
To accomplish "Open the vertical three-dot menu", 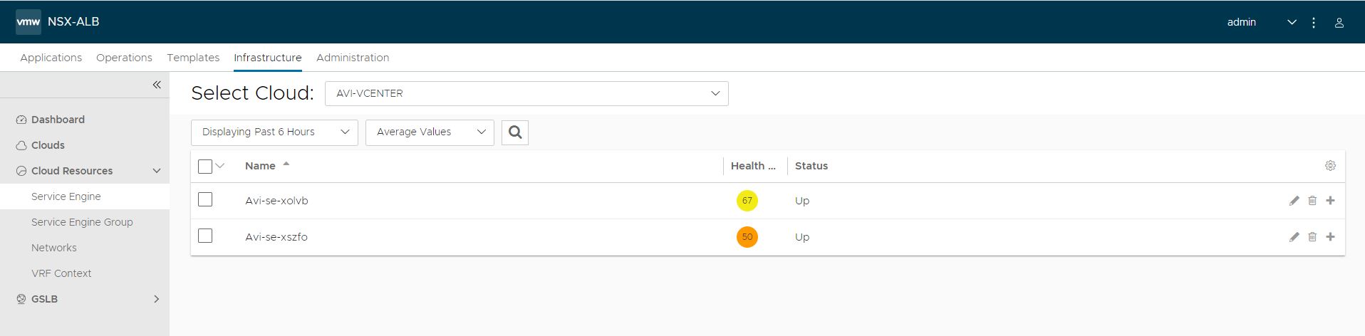I will (x=1314, y=22).
